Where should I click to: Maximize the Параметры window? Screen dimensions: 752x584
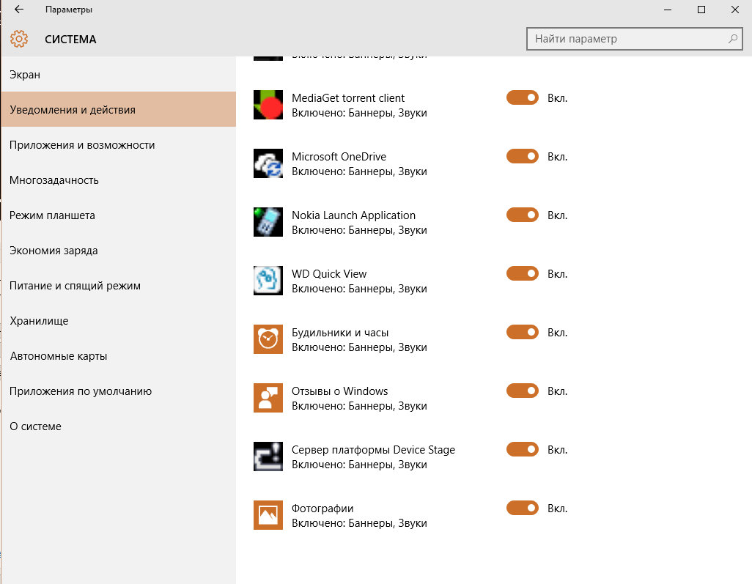[x=701, y=10]
